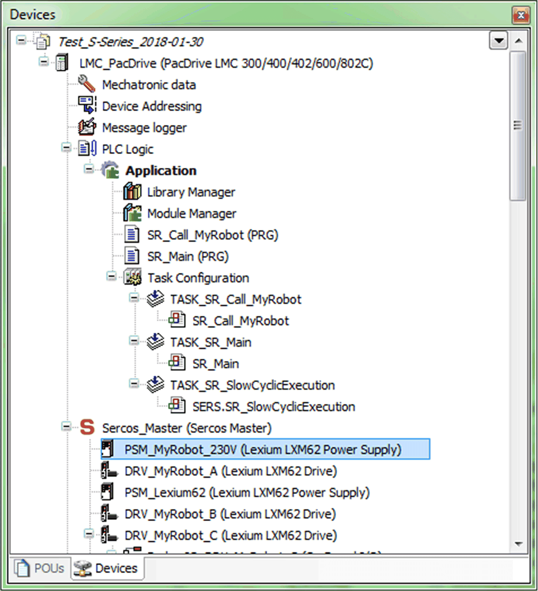
Task: Open the Devices panel dropdown arrow
Action: pos(499,40)
